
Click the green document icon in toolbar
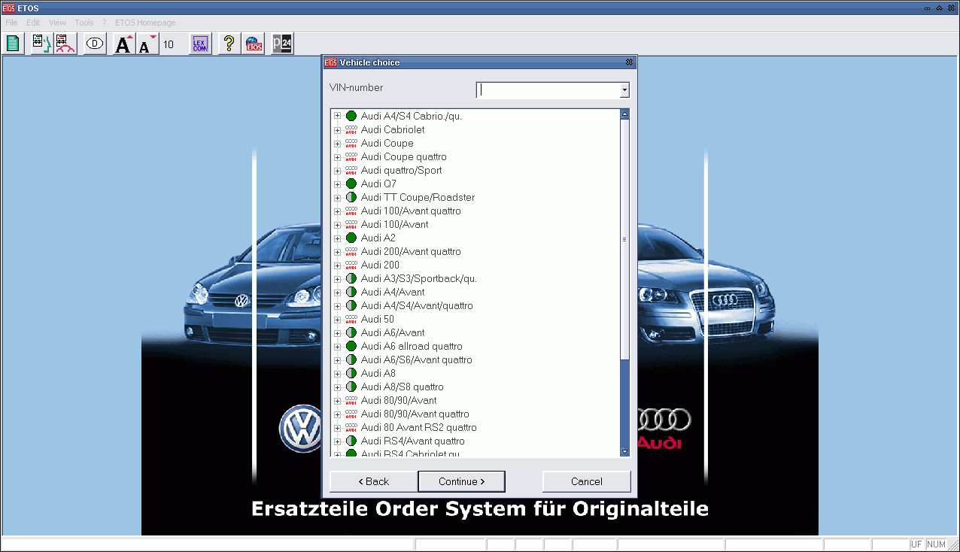point(14,44)
